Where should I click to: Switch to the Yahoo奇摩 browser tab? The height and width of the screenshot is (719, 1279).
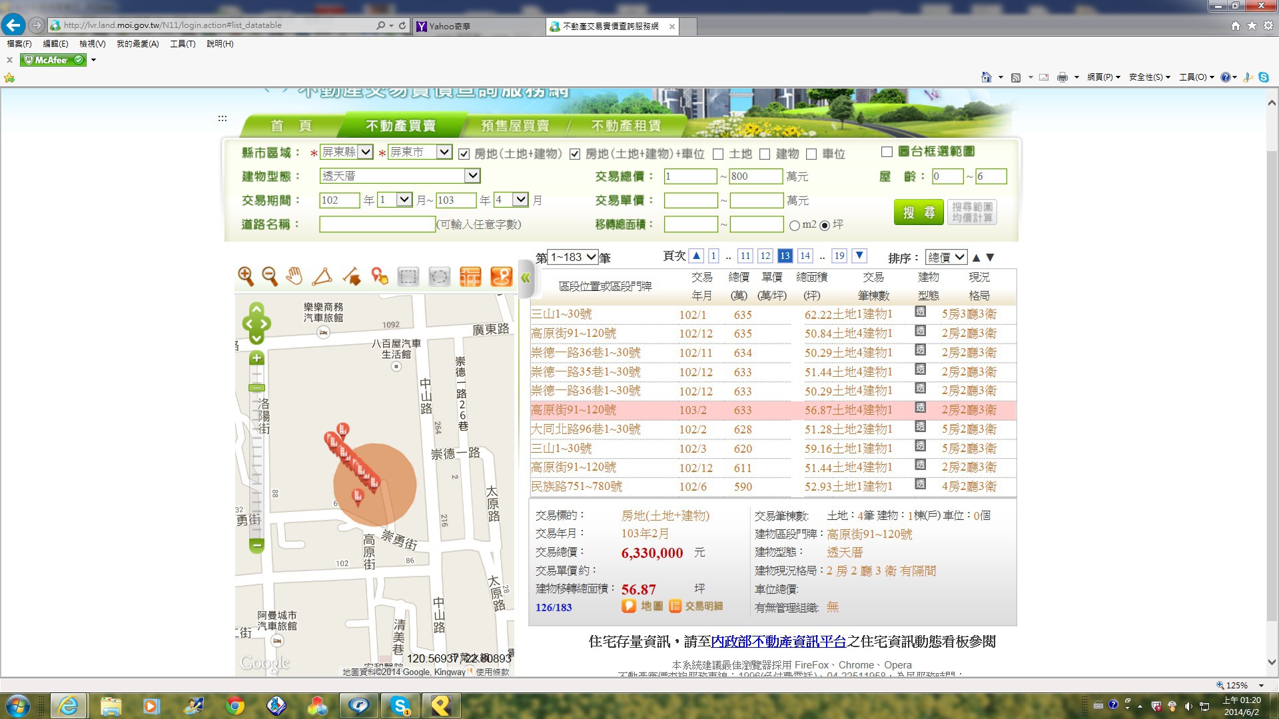[479, 26]
